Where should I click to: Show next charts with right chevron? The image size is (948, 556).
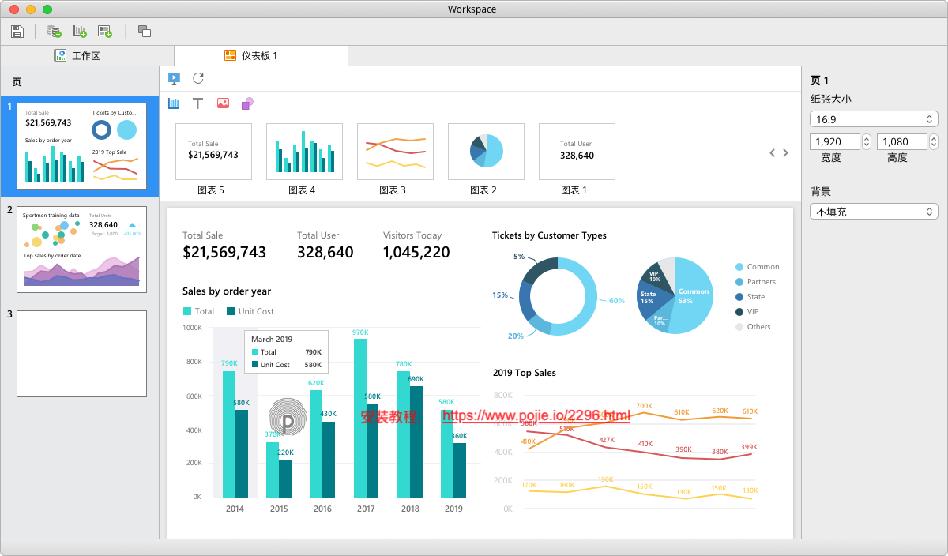tap(785, 153)
